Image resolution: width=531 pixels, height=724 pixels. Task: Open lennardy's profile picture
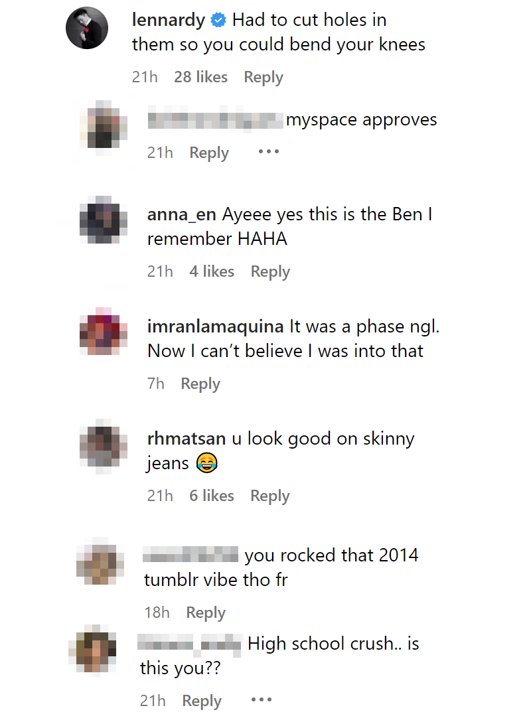click(x=87, y=28)
